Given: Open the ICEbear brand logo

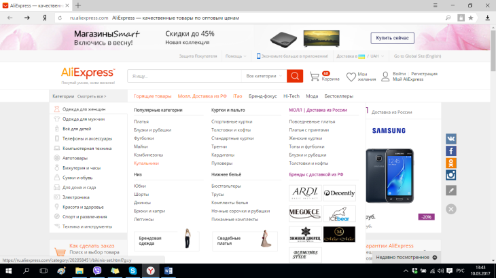Looking at the screenshot, I should (x=339, y=214).
